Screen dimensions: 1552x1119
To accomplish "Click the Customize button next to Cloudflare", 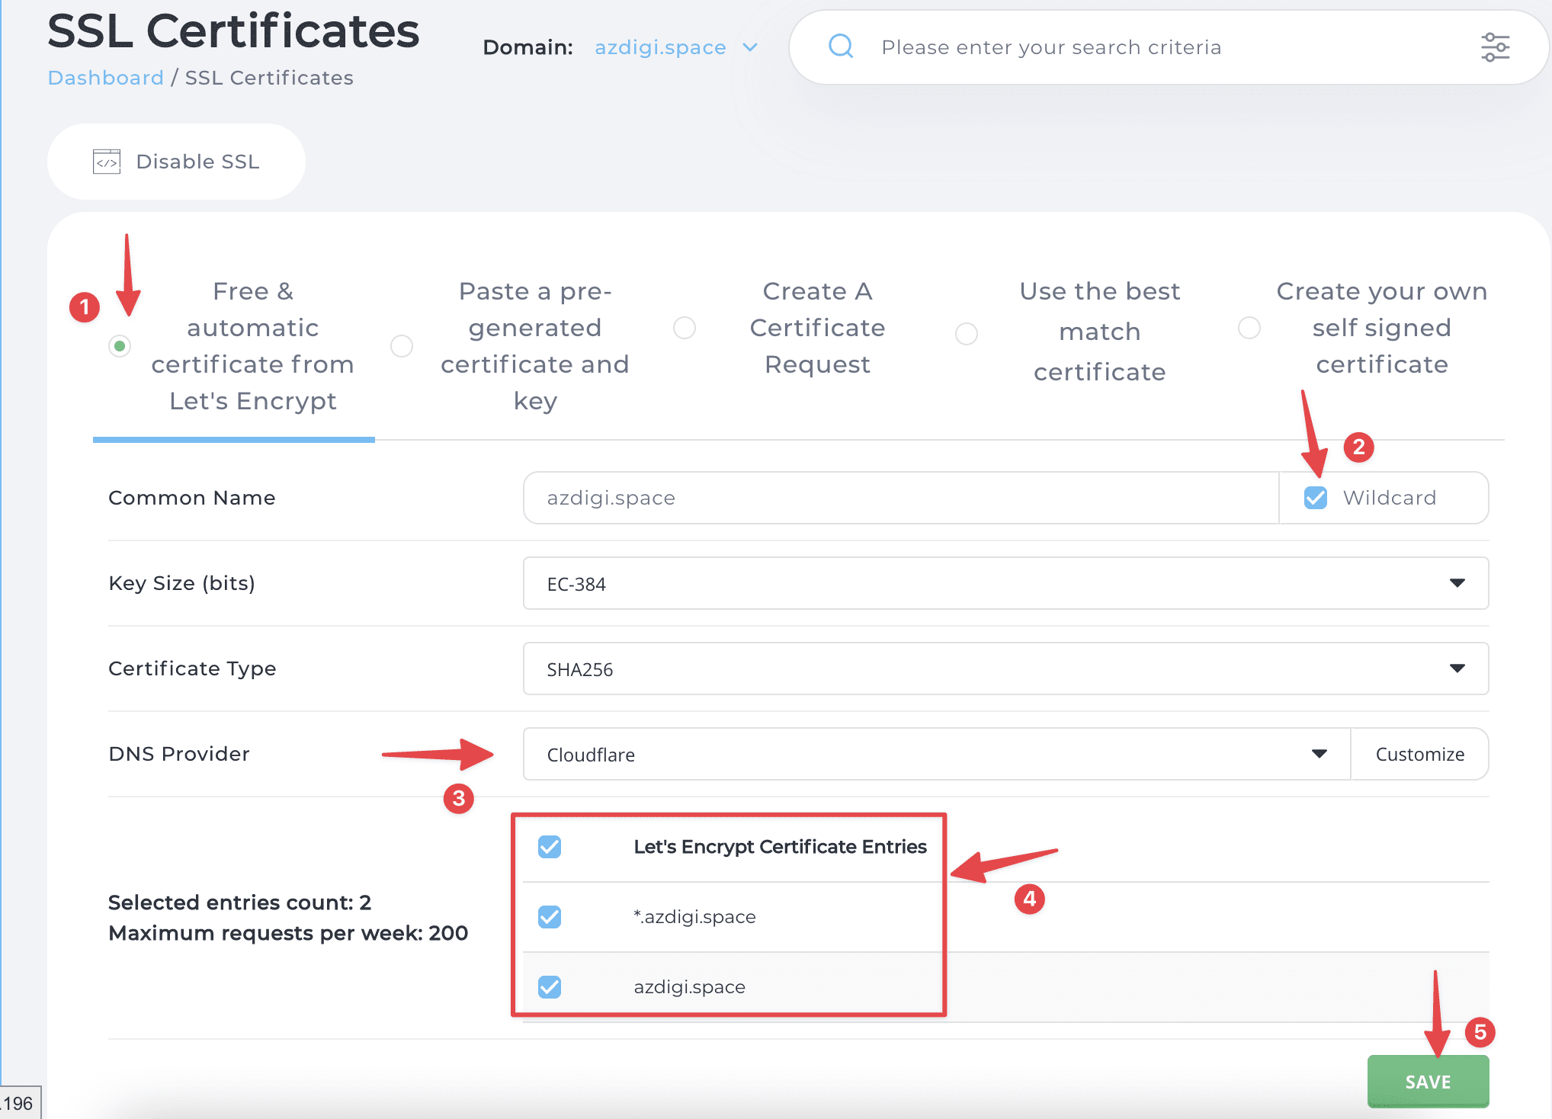I will (x=1419, y=754).
